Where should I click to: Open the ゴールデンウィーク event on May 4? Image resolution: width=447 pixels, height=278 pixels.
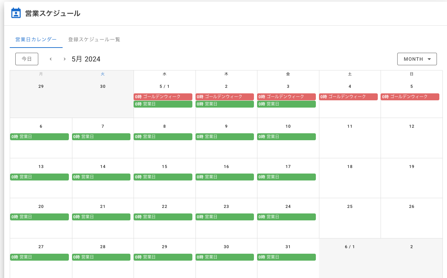point(348,97)
